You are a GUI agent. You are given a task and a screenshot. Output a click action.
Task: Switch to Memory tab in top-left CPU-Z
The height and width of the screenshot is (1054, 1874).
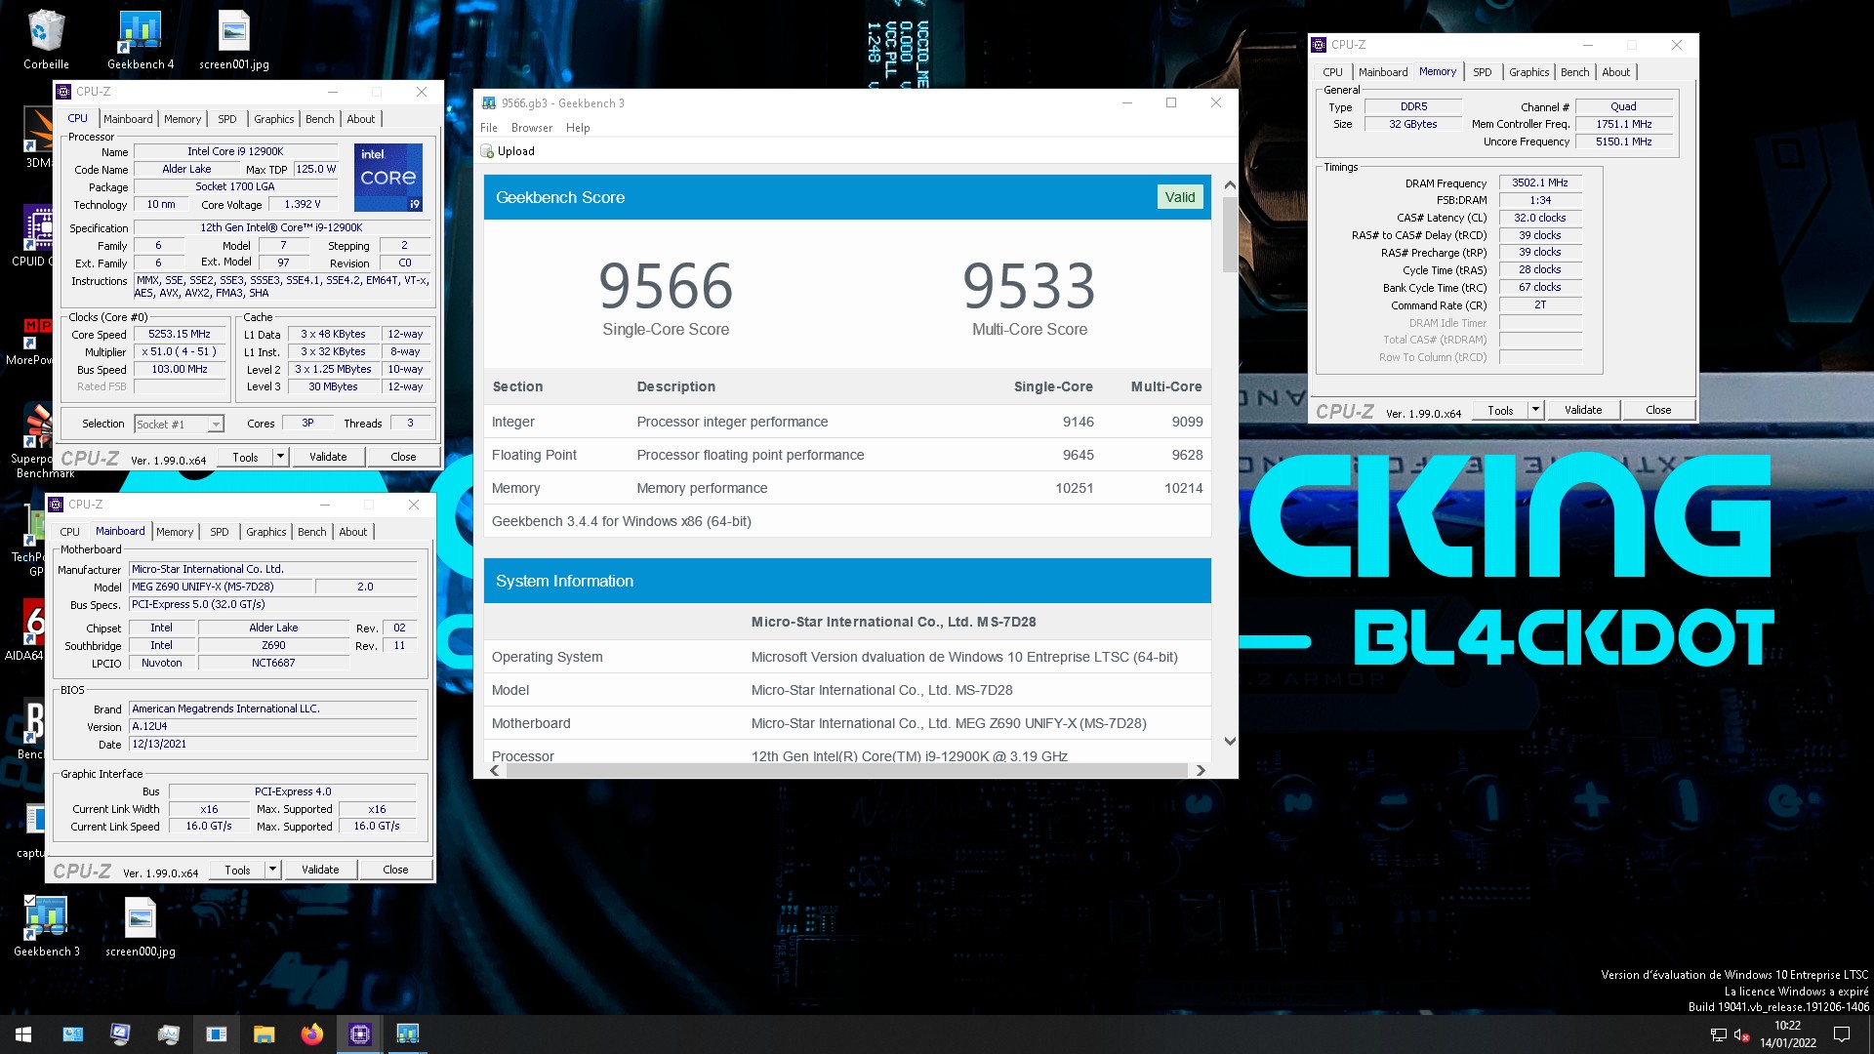click(x=183, y=119)
